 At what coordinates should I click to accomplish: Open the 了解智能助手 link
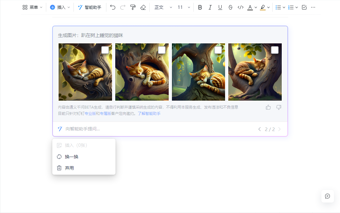pos(149,113)
